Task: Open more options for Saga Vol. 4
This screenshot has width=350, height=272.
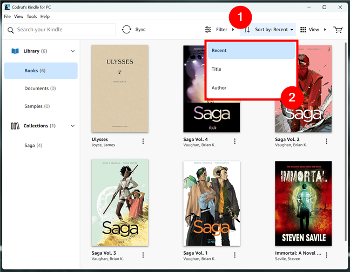Action: [234, 141]
